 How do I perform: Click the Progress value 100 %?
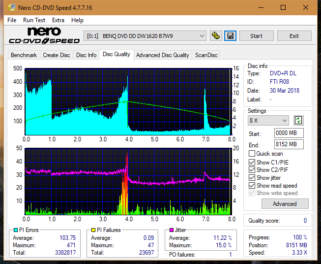[x=300, y=237]
